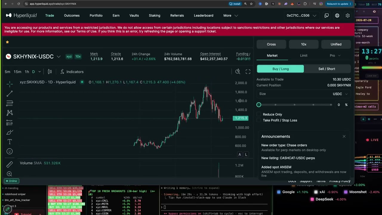Select the Text annotation tool
This screenshot has width=382, height=215.
[x=10, y=142]
